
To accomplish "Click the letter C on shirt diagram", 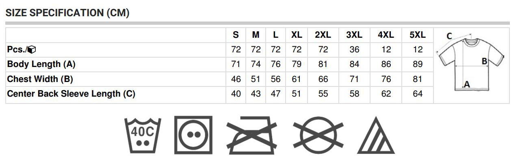I will pos(449,36).
